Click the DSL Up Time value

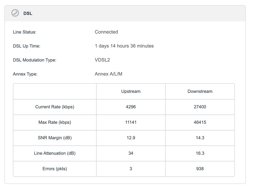[x=124, y=46]
